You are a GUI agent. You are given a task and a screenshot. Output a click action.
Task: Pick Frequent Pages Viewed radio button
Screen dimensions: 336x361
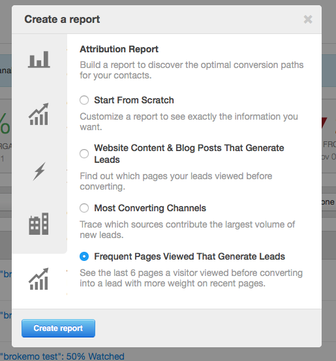click(x=84, y=256)
